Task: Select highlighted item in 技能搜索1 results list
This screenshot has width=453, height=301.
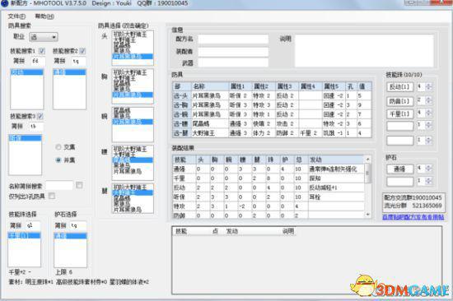Action: pyautogui.click(x=27, y=72)
